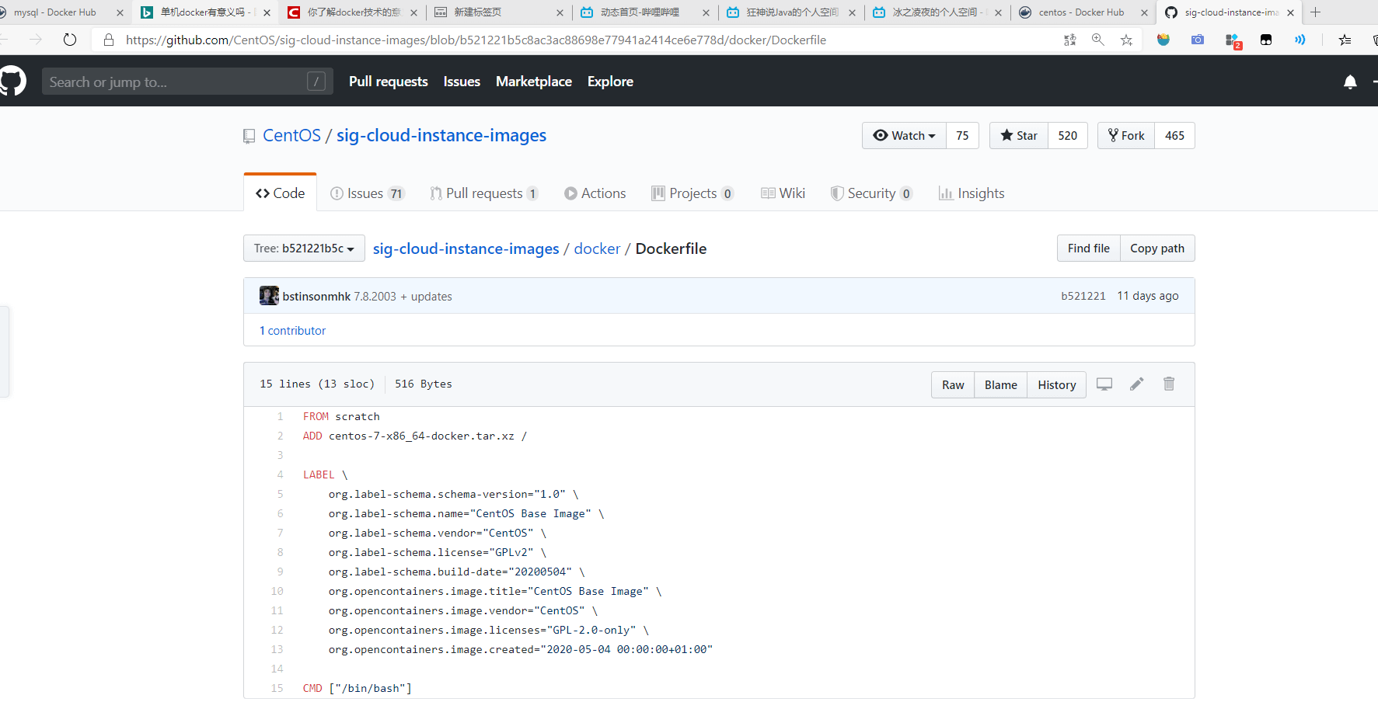Switch to the Issues tab
The height and width of the screenshot is (709, 1378).
367,193
